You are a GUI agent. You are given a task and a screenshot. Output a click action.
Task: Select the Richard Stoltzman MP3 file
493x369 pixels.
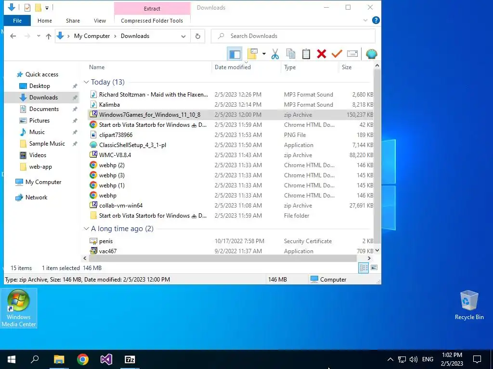point(231,95)
